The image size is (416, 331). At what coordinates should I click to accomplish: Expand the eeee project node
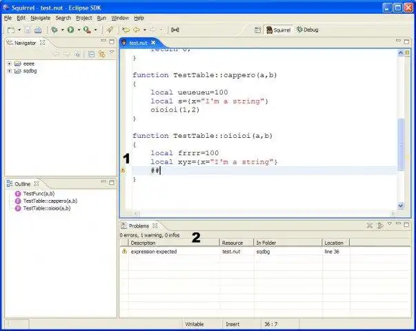click(x=9, y=63)
